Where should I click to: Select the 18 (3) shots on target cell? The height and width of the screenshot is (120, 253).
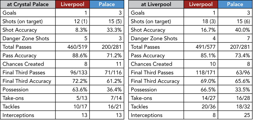tap(201, 21)
